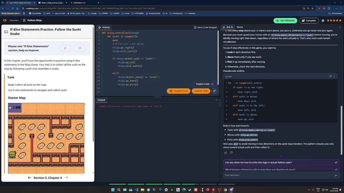This screenshot has width=344, height=193.
Task: Select the ninja.py file tab
Action: pos(104,27)
